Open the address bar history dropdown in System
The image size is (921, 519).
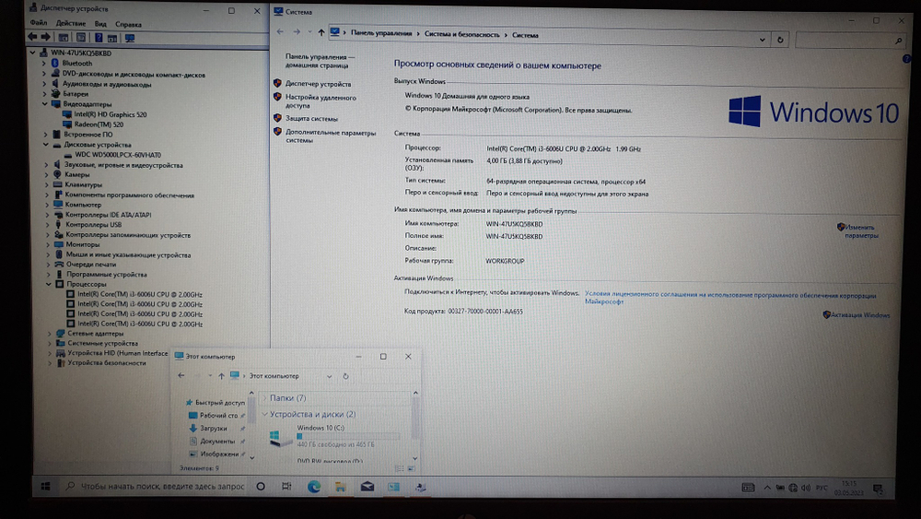pyautogui.click(x=762, y=40)
